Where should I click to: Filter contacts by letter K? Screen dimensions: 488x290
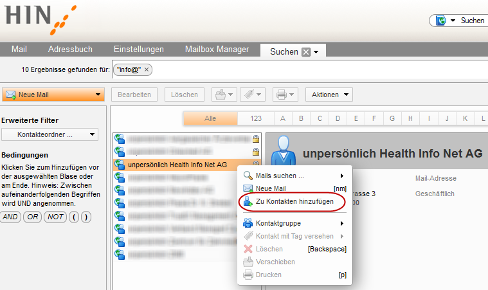point(465,118)
